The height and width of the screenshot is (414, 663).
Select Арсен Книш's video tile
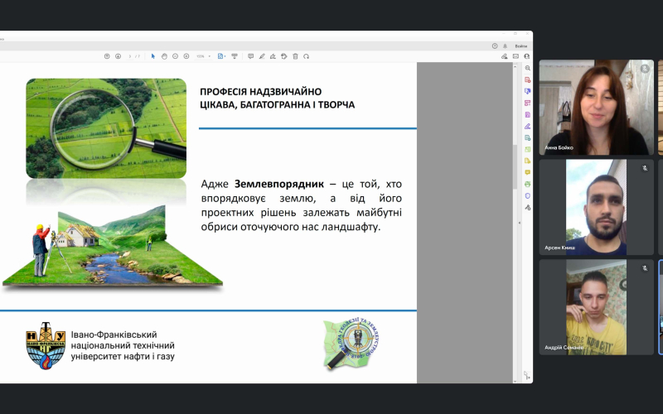pyautogui.click(x=597, y=207)
